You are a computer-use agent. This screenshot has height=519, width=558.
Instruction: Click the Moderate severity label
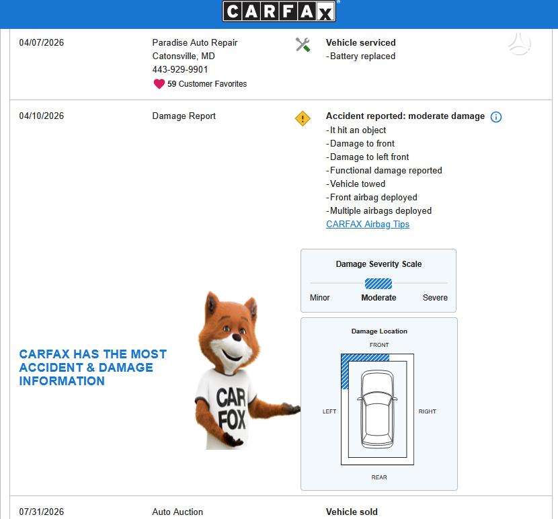[x=378, y=298]
